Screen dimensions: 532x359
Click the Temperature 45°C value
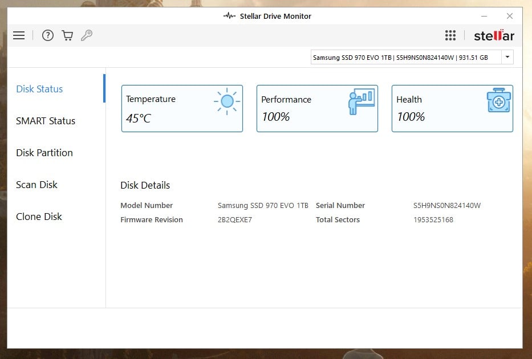tap(139, 119)
